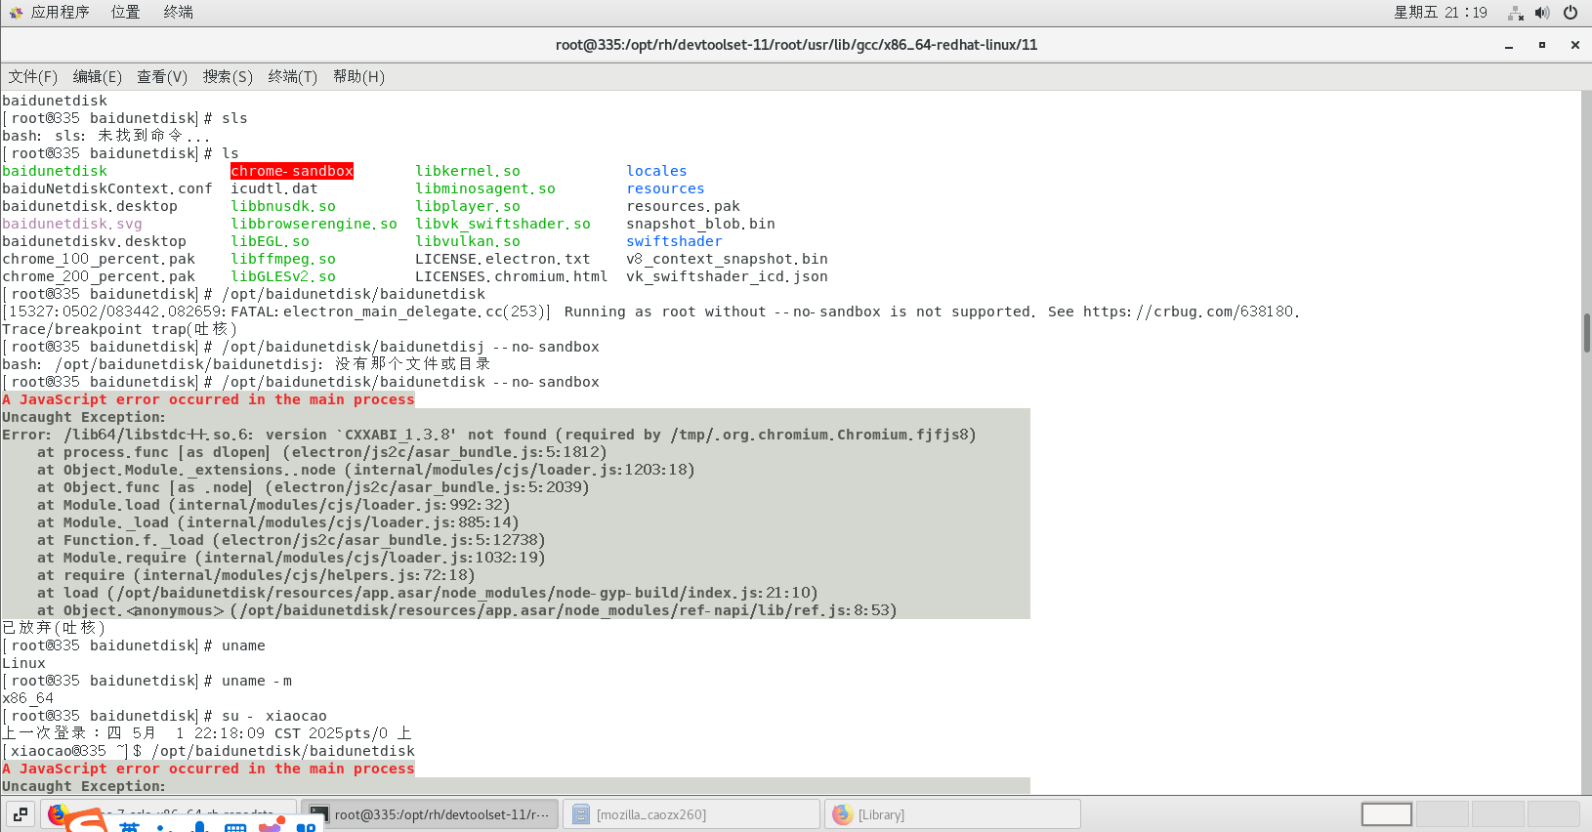
Task: Click 'LICENSES.chromium.html' file name
Action: [512, 276]
